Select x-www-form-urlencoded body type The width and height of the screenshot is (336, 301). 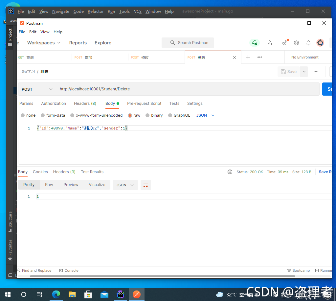(97, 115)
